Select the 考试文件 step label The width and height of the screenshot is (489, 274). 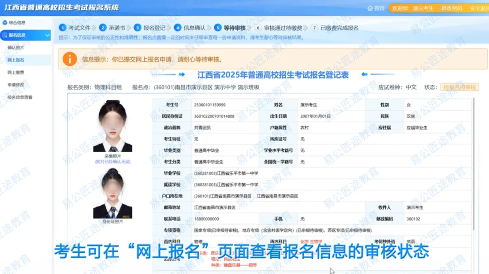[80, 28]
